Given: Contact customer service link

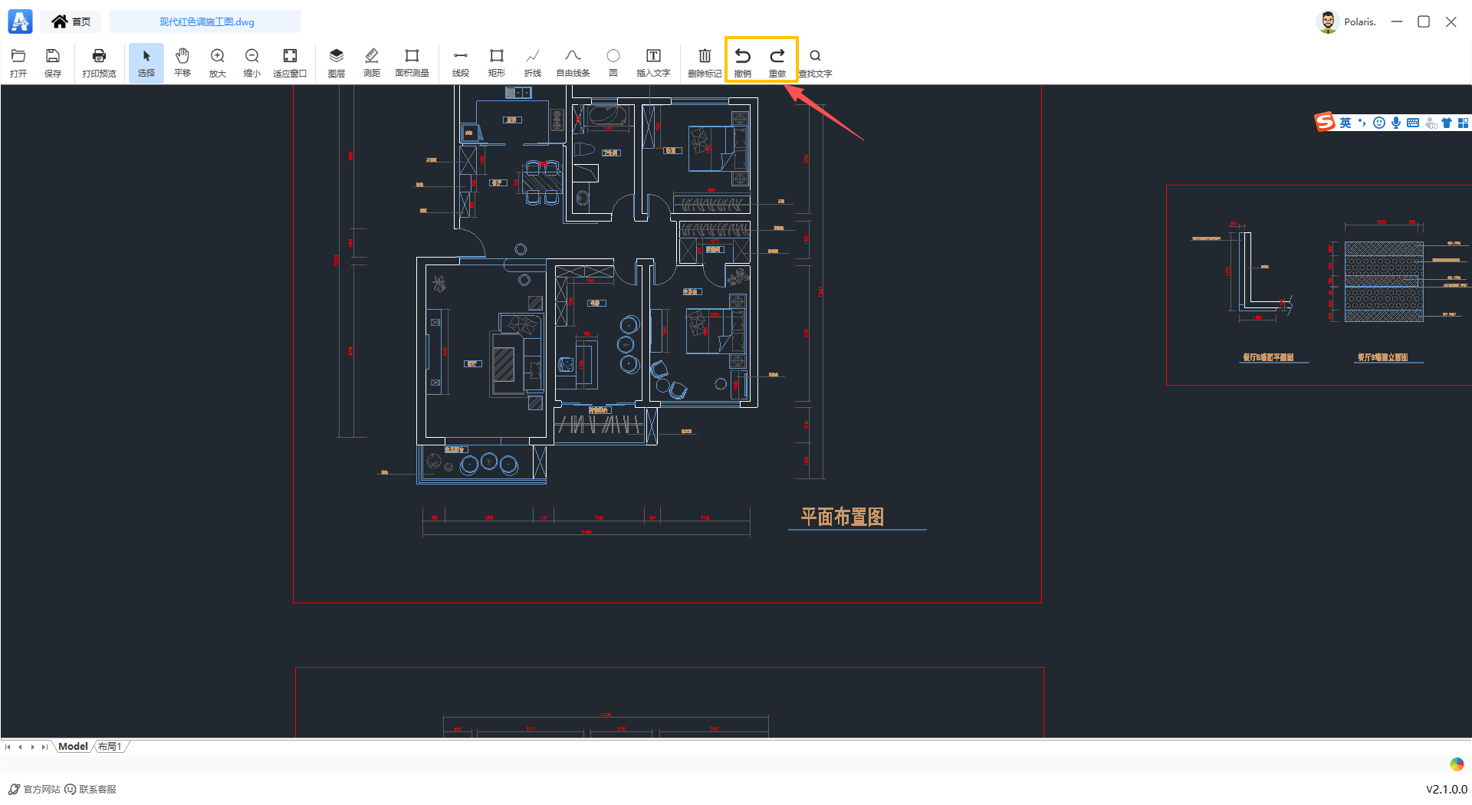Looking at the screenshot, I should pyautogui.click(x=90, y=790).
